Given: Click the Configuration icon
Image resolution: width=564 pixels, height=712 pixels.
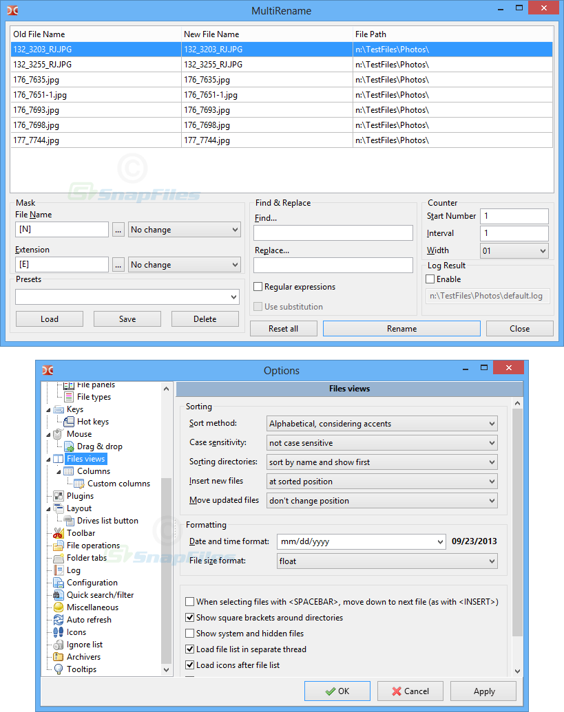Looking at the screenshot, I should point(58,583).
